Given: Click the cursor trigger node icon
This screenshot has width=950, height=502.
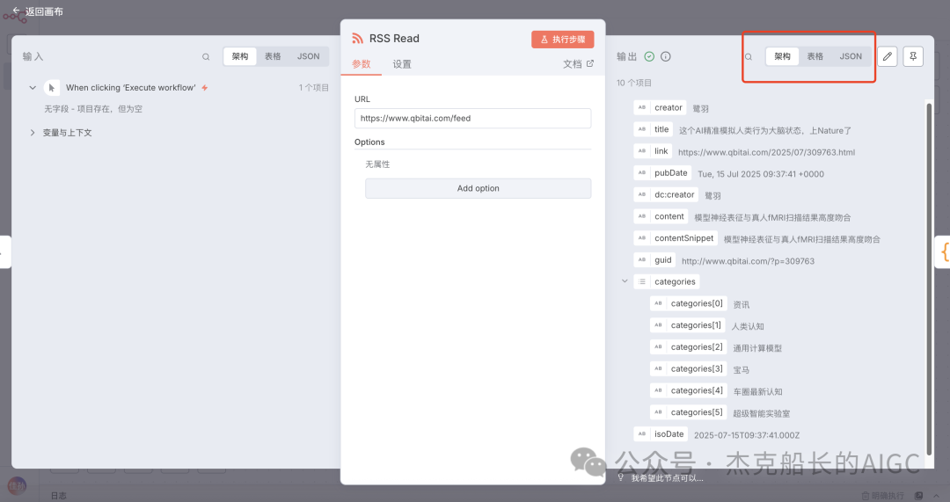Looking at the screenshot, I should click(52, 88).
